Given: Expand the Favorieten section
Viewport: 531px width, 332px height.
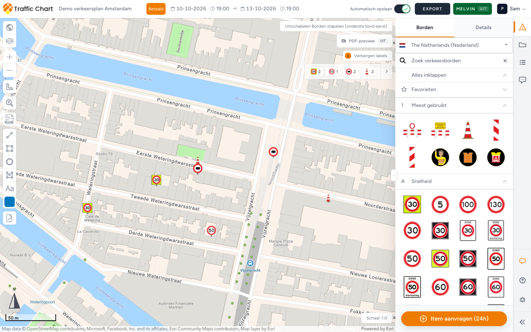Looking at the screenshot, I should 454,89.
